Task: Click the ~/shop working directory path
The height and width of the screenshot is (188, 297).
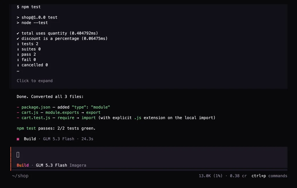Action: pos(20,176)
